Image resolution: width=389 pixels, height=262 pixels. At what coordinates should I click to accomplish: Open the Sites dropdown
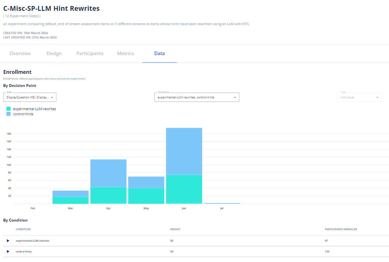30,97
